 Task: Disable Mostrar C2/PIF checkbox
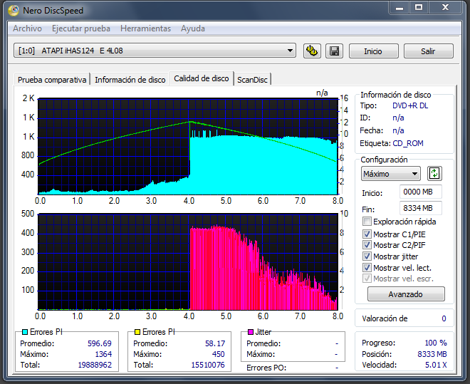coord(367,245)
